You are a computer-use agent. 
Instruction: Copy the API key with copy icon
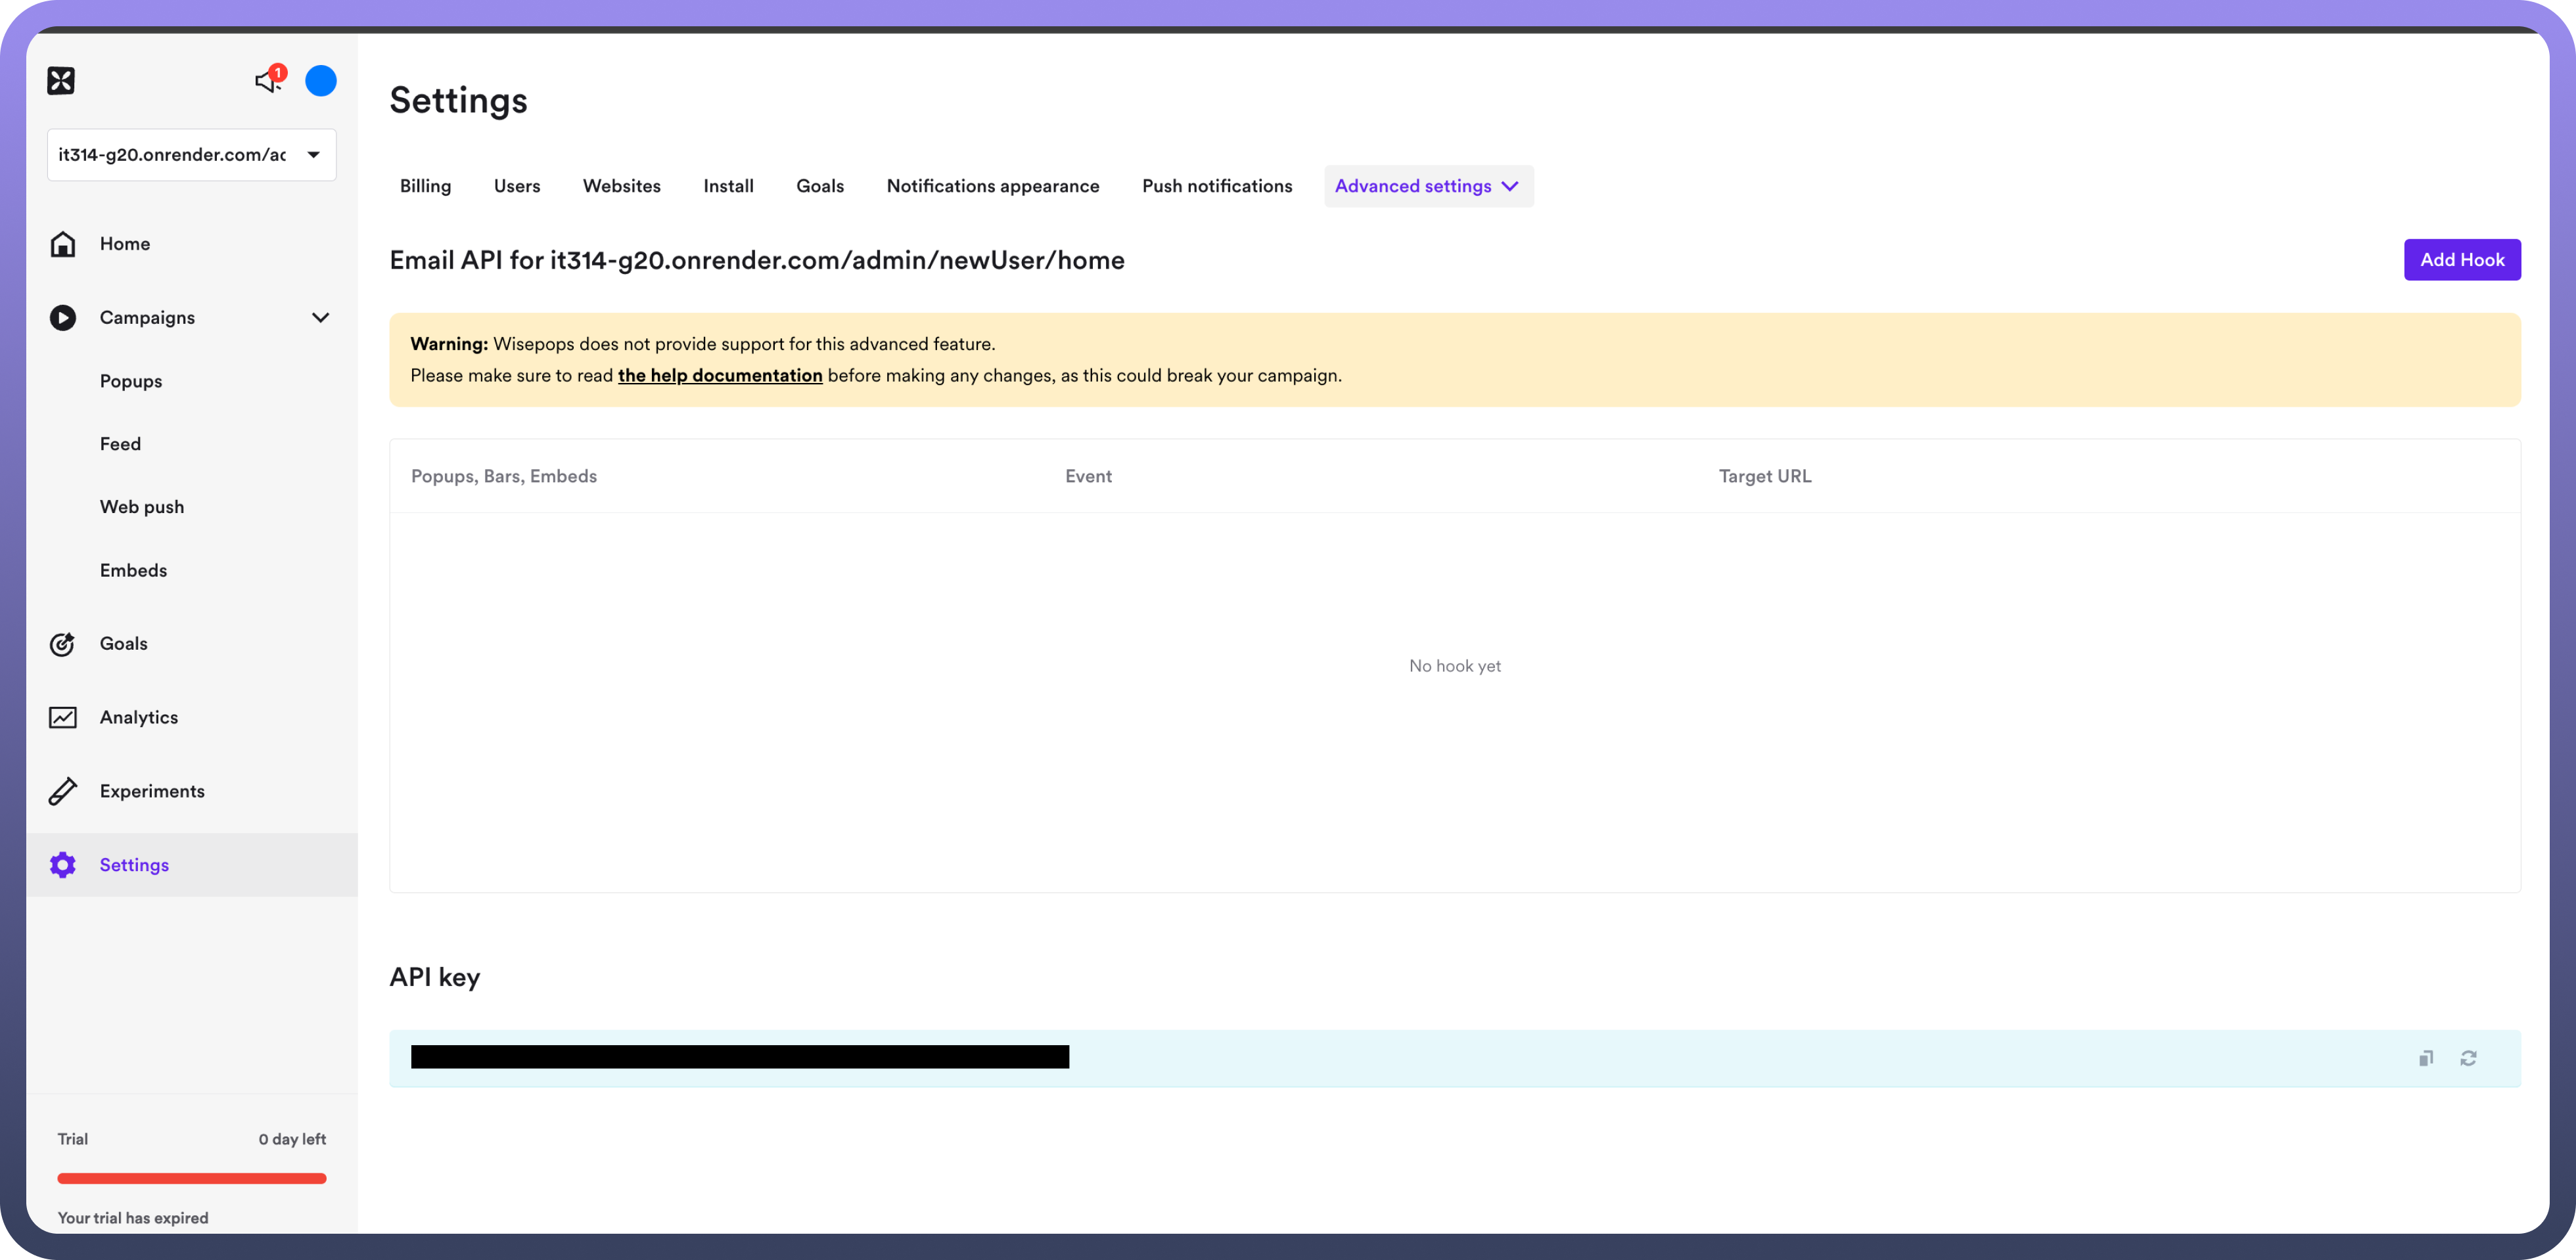[2426, 1058]
